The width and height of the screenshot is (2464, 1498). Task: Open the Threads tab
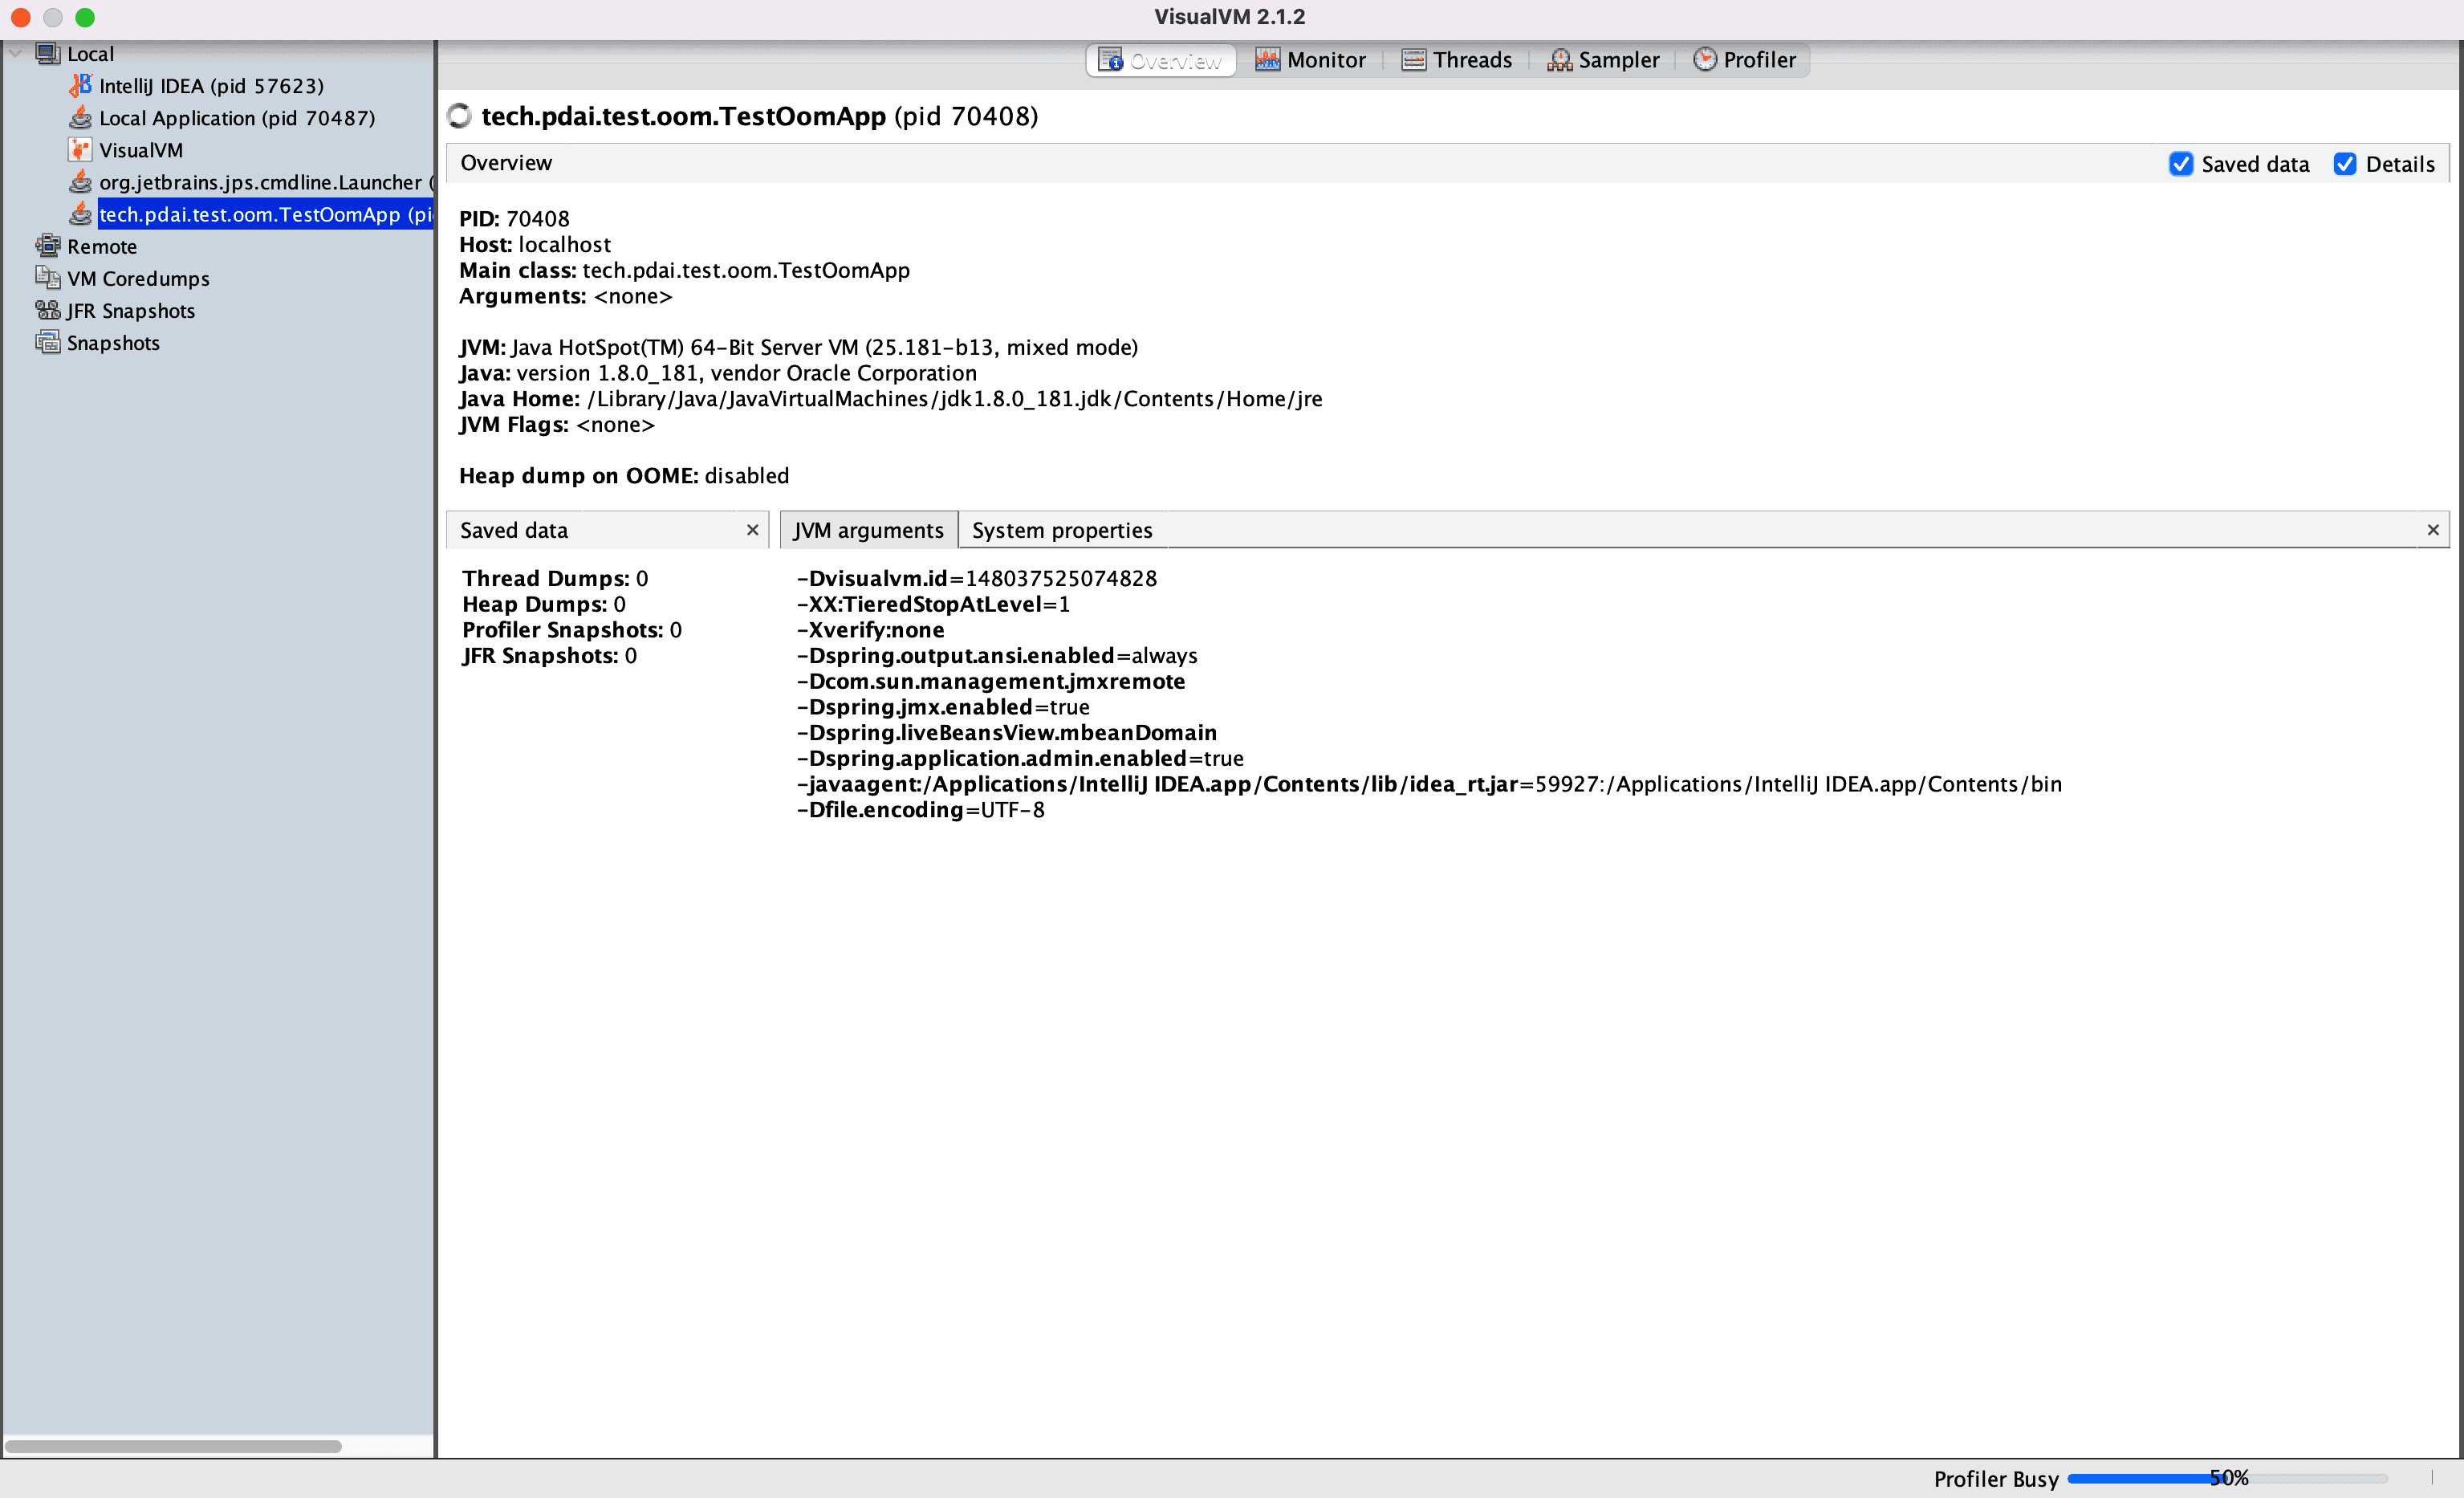(1456, 60)
